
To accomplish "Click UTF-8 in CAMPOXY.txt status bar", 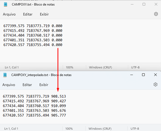I will pyautogui.click(x=135, y=67).
